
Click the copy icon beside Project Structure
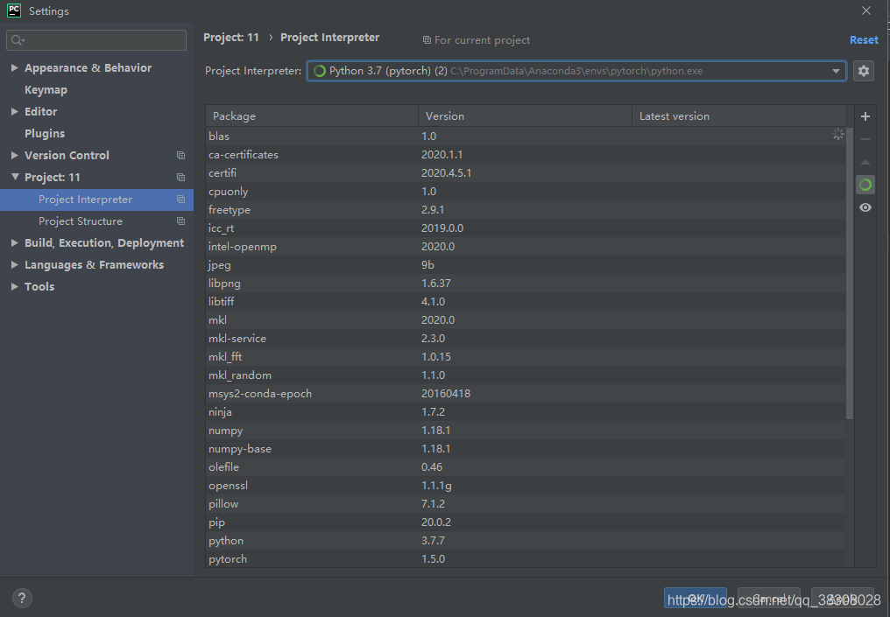(180, 221)
